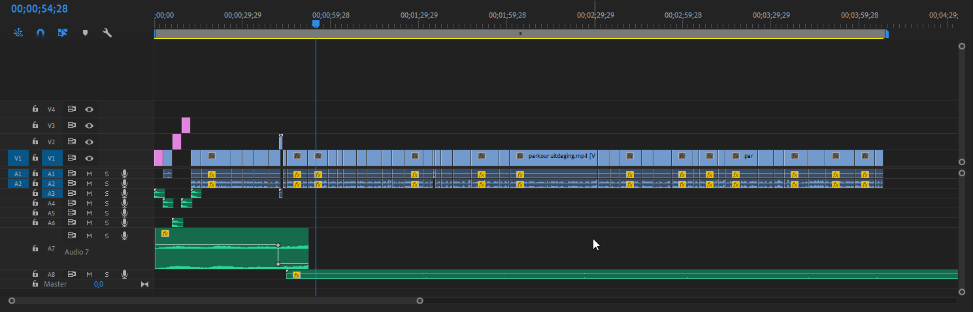Enable voice-over record microphone on A1
973x312 pixels.
(124, 174)
